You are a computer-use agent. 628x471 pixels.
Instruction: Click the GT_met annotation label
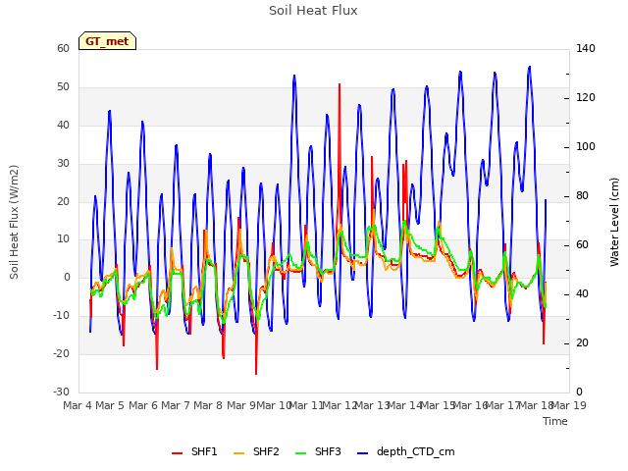coord(107,41)
